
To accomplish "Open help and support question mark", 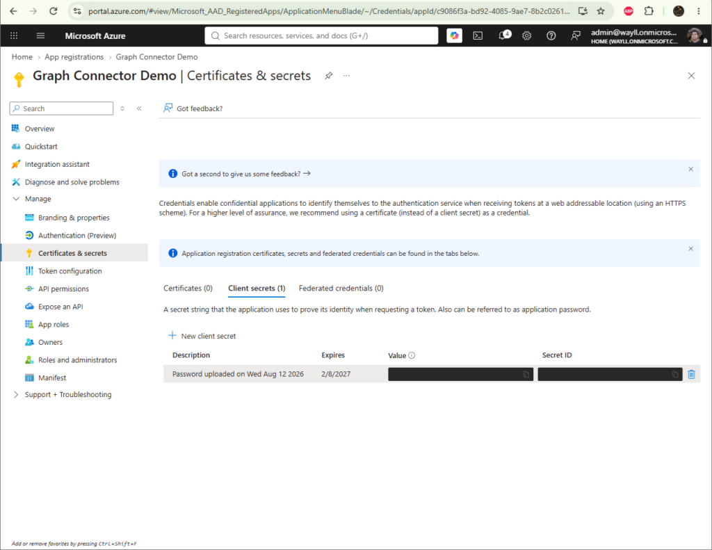I will click(551, 35).
